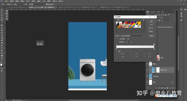Select the Lasso tool

pos(2,15)
